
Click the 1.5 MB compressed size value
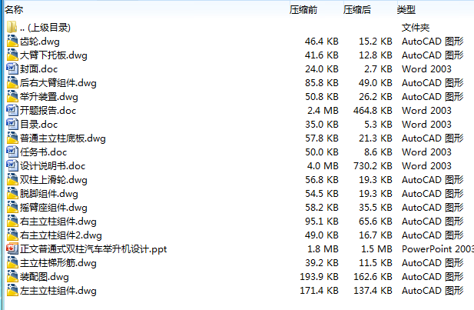point(376,249)
